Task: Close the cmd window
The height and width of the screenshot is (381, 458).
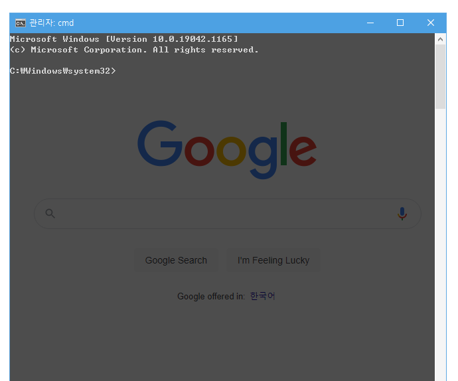Action: pos(431,23)
